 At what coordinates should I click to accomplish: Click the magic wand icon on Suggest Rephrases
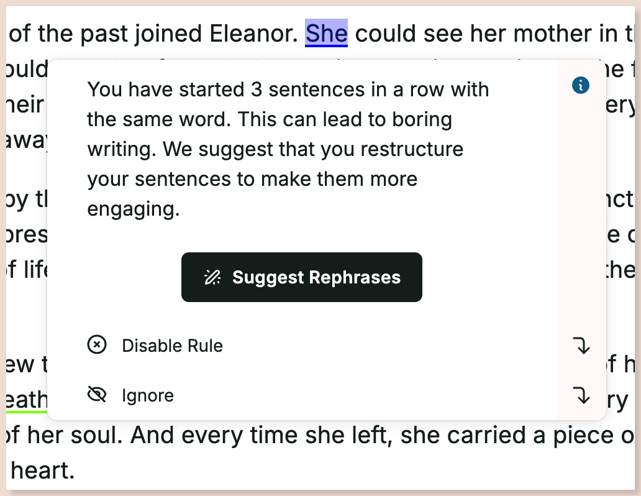coord(212,277)
